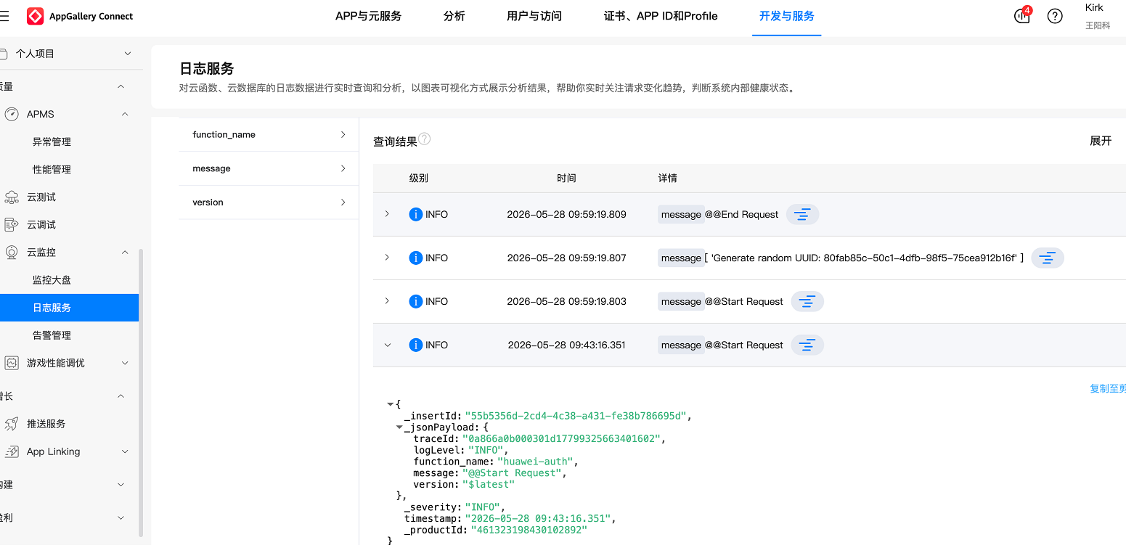
Task: Collapse the APMS section
Action: [125, 114]
